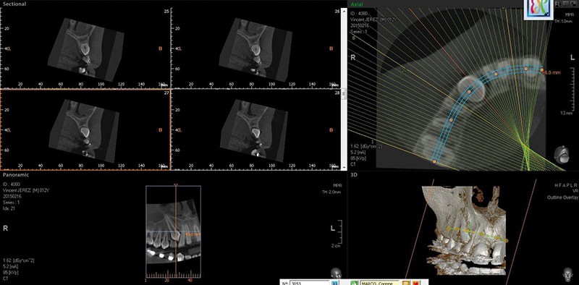Click the head orientation icon in Panoramic view
The image size is (579, 285).
coord(337,273)
